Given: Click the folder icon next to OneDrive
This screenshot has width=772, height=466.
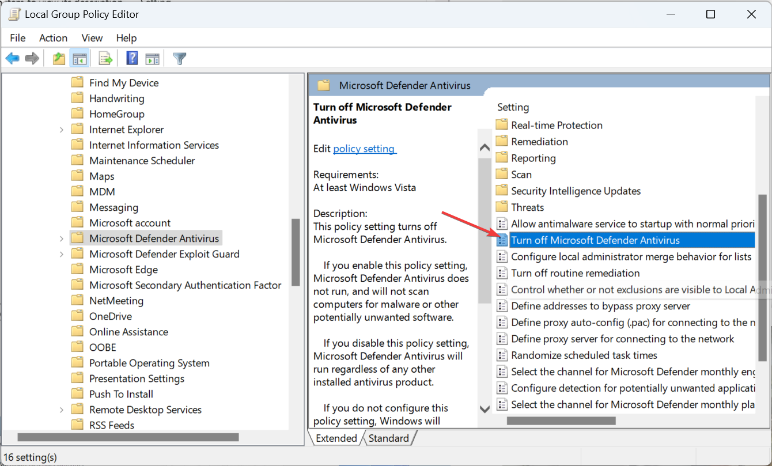Looking at the screenshot, I should pos(77,316).
